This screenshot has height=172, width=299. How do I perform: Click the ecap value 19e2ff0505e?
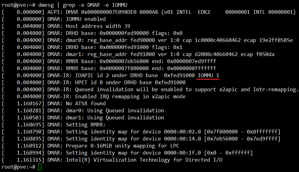[276, 40]
